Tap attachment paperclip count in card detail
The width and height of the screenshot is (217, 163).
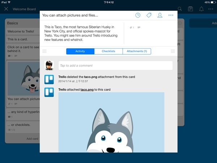(132, 28)
